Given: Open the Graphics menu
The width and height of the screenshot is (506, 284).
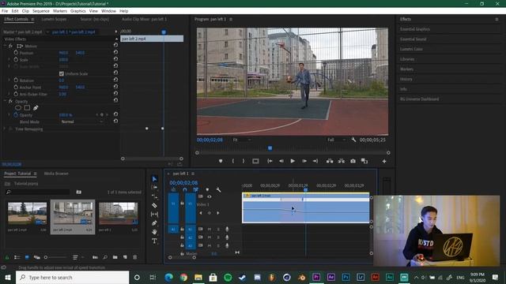Looking at the screenshot, I should click(x=78, y=11).
